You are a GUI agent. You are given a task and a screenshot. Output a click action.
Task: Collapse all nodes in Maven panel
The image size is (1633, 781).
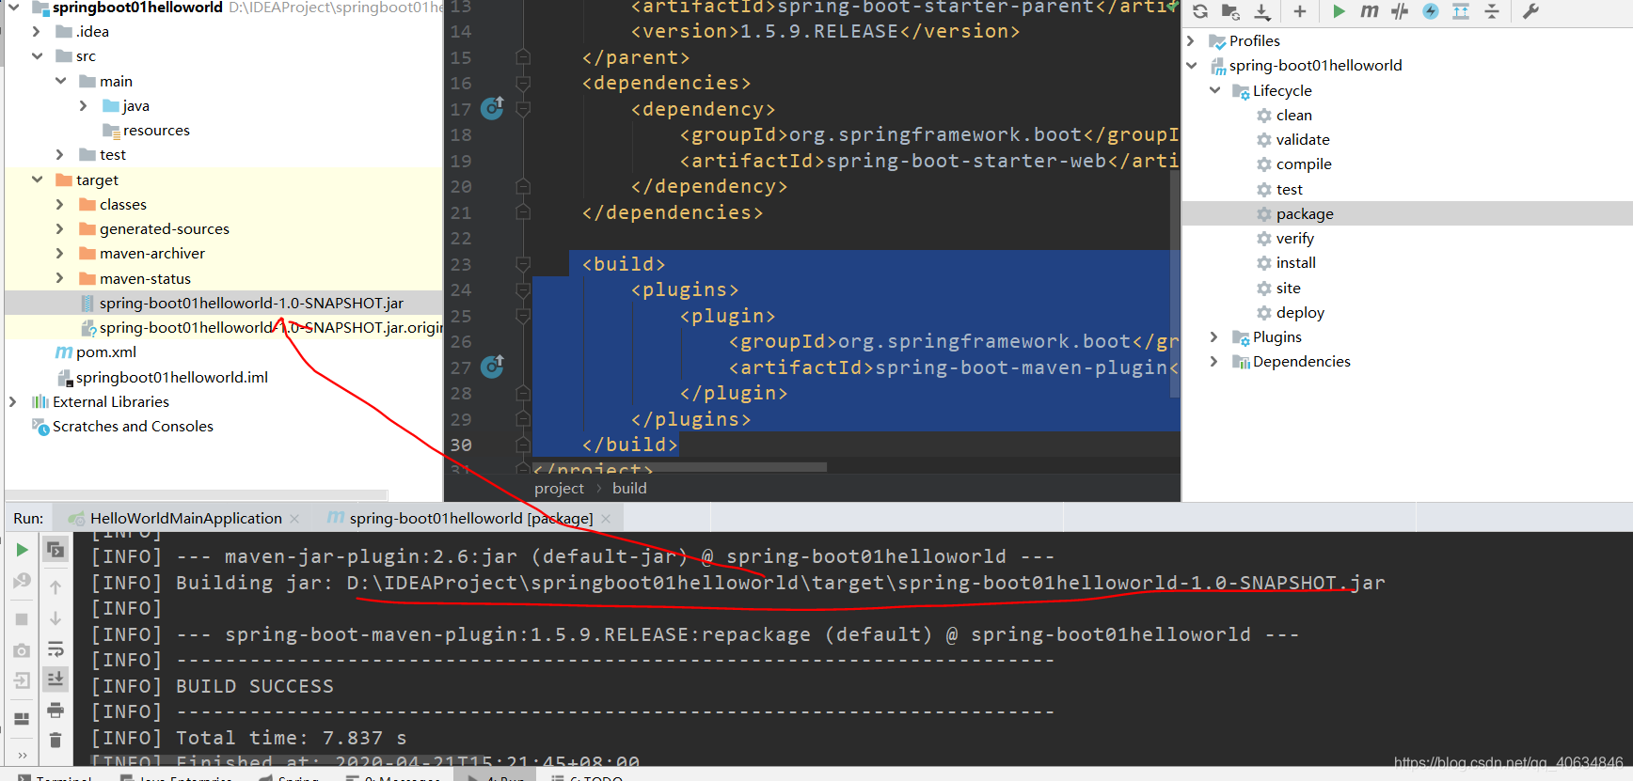[x=1492, y=11]
